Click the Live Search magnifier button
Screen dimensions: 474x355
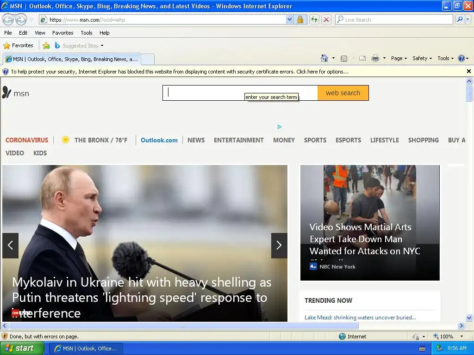[x=460, y=19]
